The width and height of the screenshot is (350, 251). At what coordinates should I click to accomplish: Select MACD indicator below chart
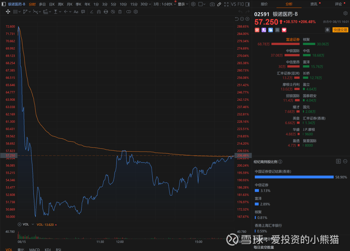pyautogui.click(x=34, y=249)
